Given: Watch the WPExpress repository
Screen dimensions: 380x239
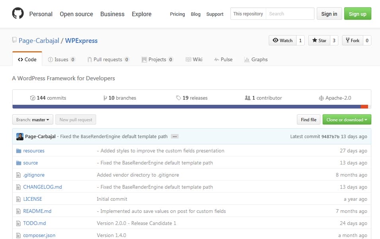Looking at the screenshot, I should [x=282, y=41].
